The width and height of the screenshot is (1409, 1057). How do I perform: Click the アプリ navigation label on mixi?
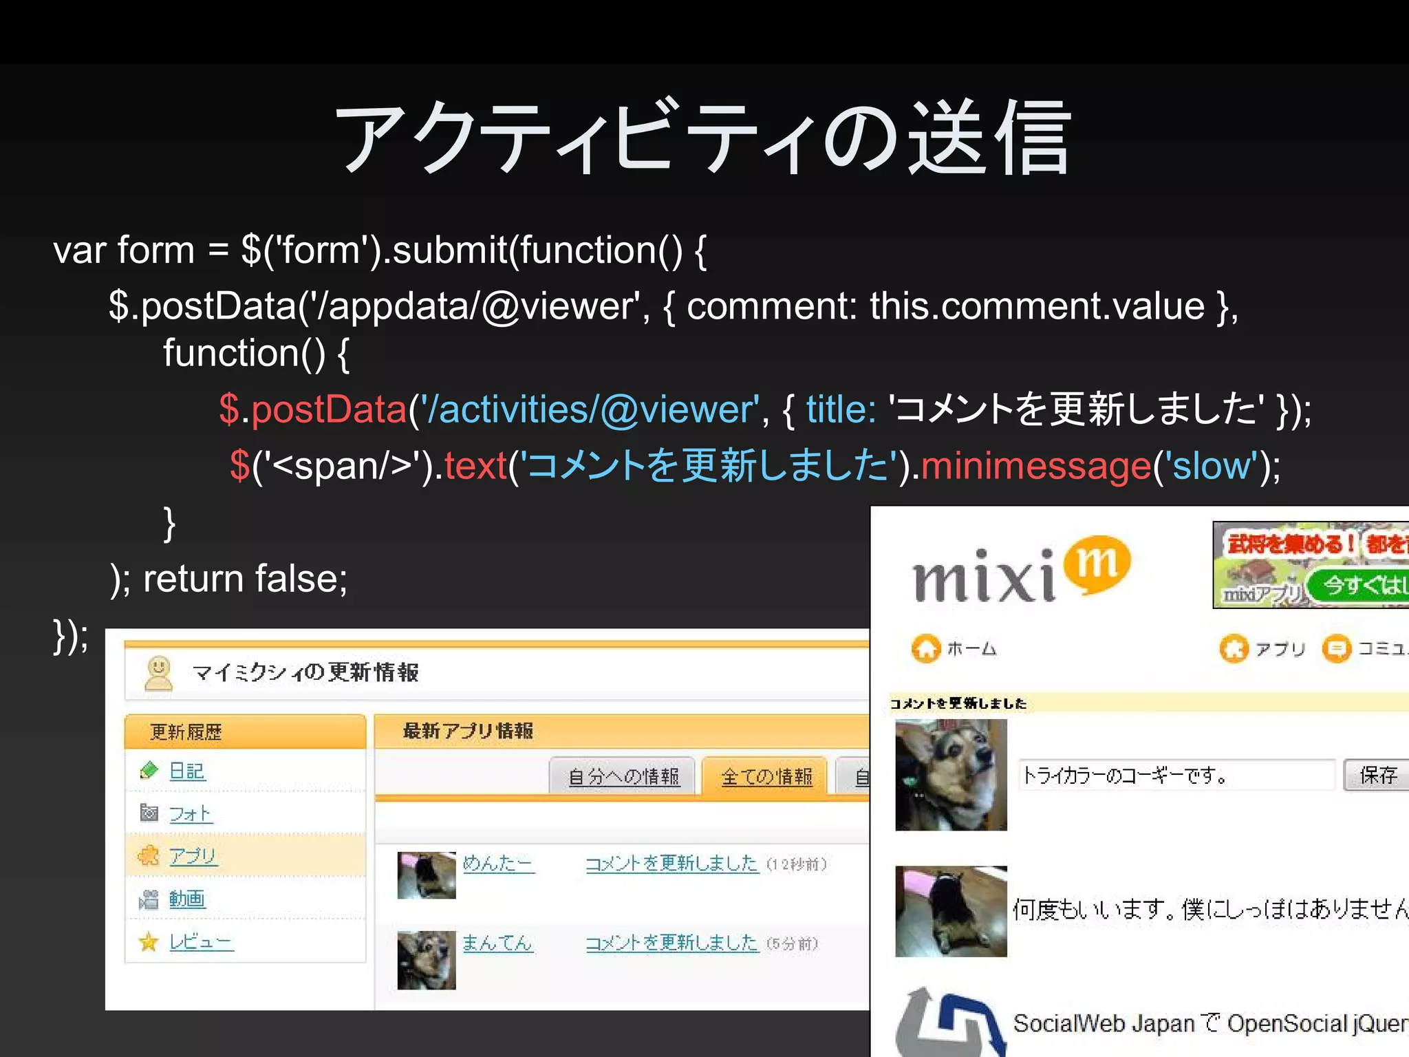(1280, 649)
